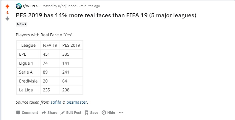Click the Share arrow icon
The image size is (235, 120).
(43, 113)
